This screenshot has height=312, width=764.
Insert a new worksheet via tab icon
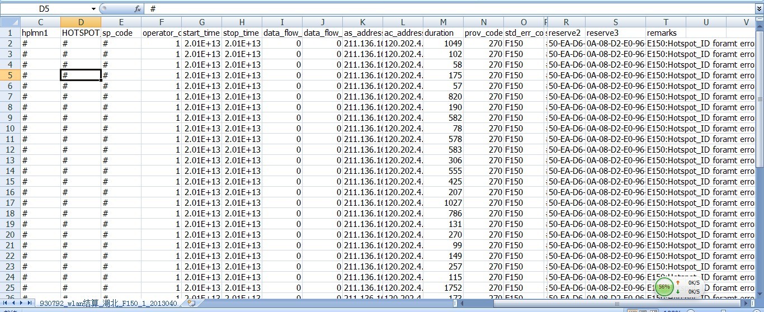(x=191, y=302)
